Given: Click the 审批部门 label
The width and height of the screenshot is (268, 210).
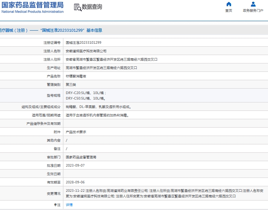Looking at the screenshot, I should click(x=54, y=157).
